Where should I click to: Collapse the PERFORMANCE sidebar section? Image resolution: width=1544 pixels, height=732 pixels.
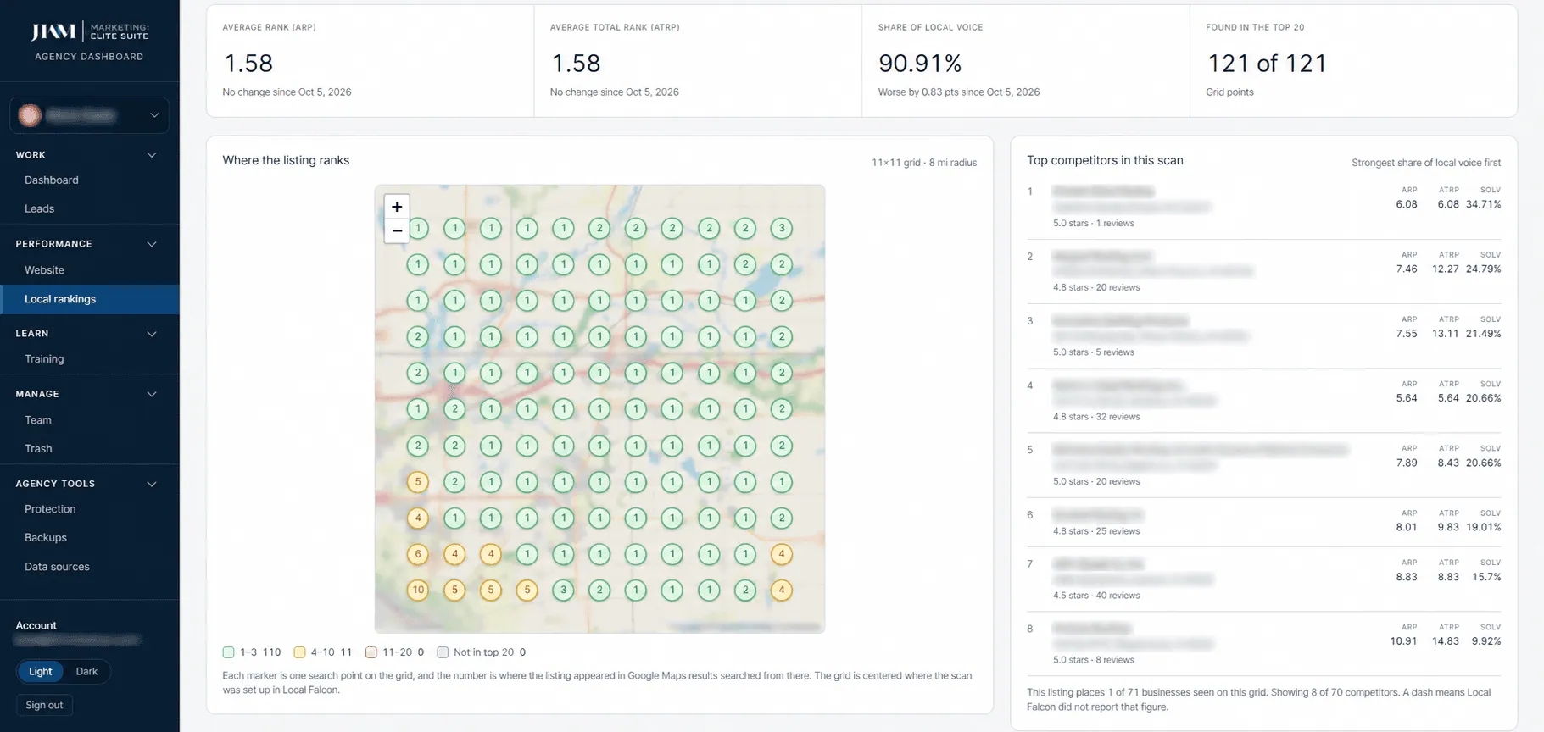(x=152, y=244)
